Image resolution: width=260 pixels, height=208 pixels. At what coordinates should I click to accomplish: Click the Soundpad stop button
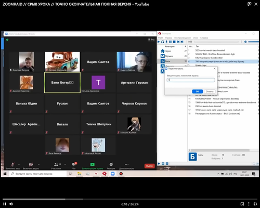(174, 42)
